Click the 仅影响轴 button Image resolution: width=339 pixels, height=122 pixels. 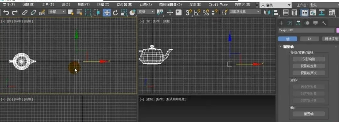(309, 59)
